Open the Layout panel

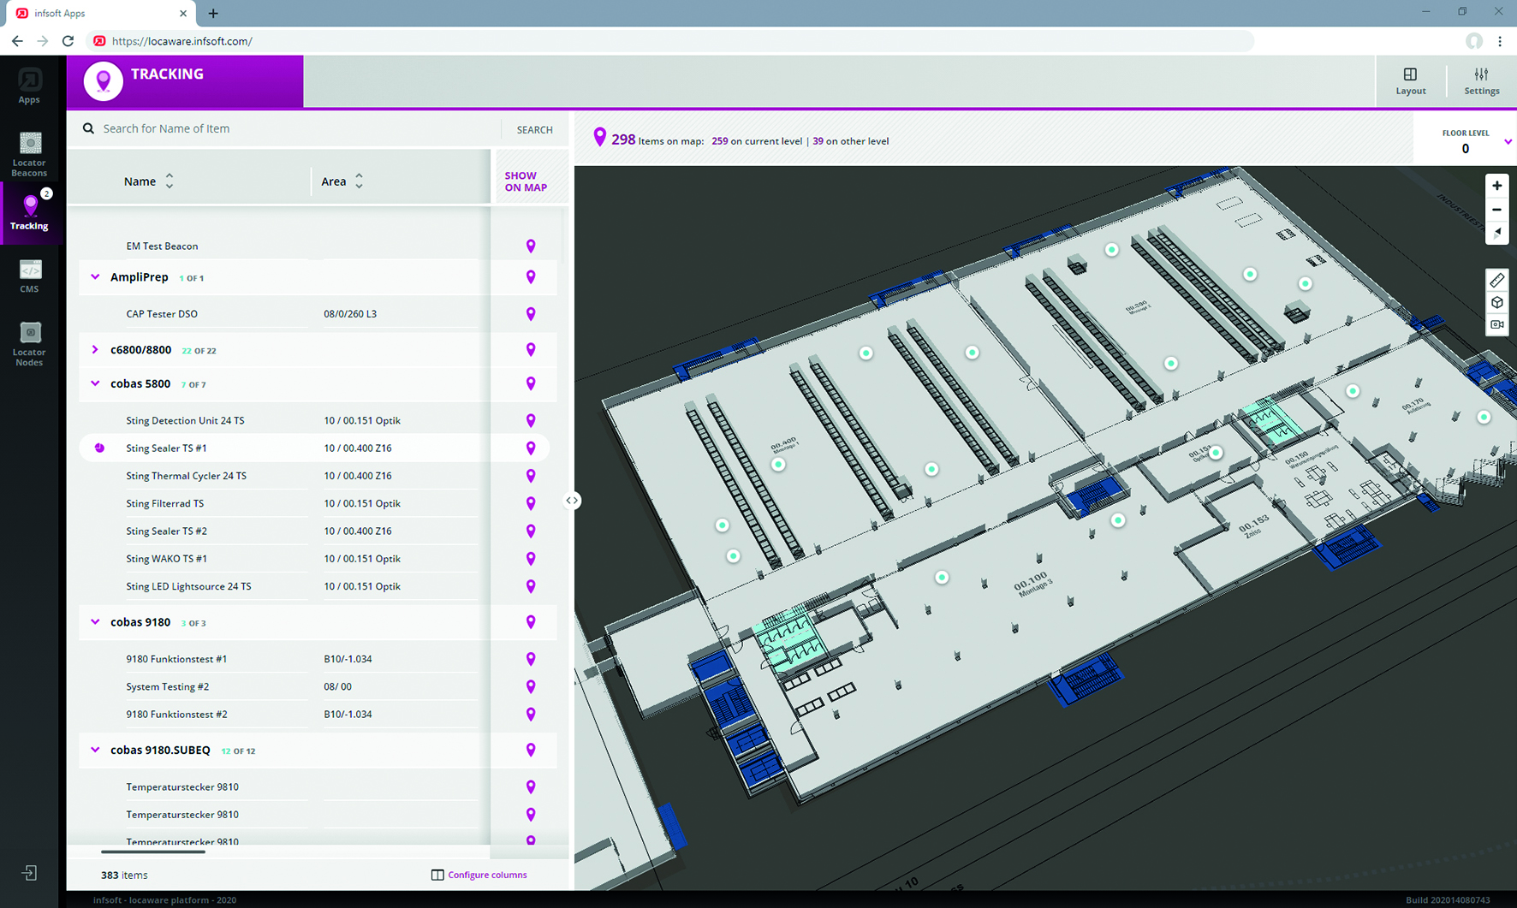coord(1410,80)
